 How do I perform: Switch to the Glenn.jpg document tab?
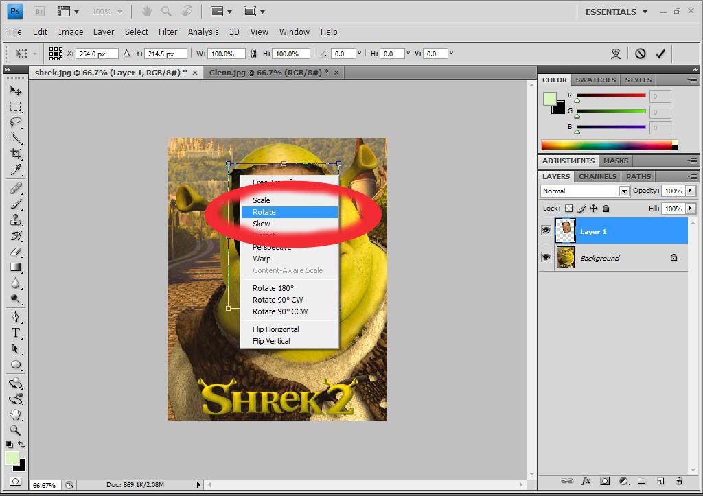(x=273, y=73)
